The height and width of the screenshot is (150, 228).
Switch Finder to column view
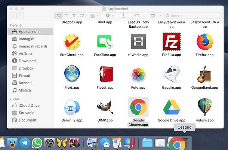74,16
